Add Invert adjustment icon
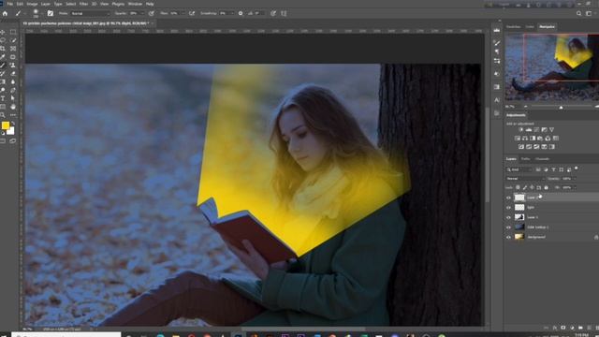 [521, 147]
